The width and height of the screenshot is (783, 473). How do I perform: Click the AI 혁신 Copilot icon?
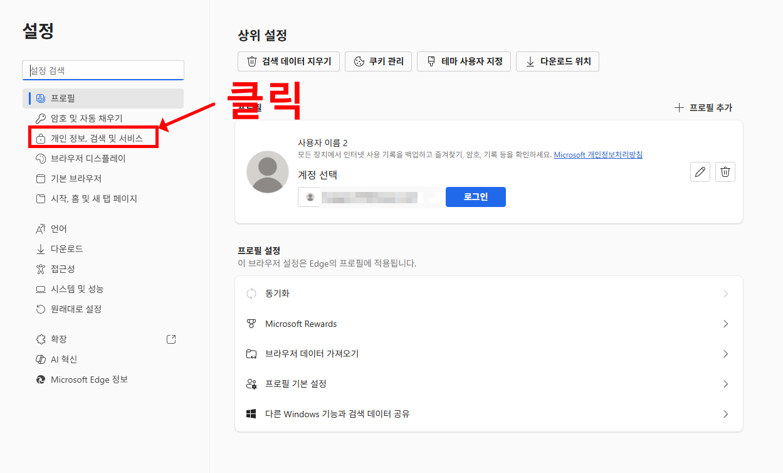click(41, 359)
